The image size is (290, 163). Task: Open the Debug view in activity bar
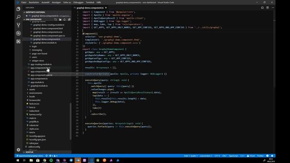point(18,33)
